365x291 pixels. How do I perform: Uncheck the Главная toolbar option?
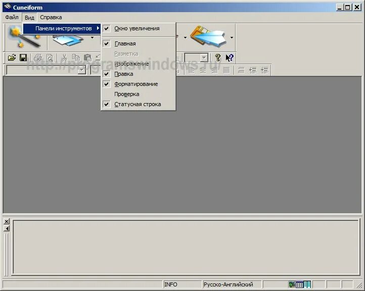point(139,43)
